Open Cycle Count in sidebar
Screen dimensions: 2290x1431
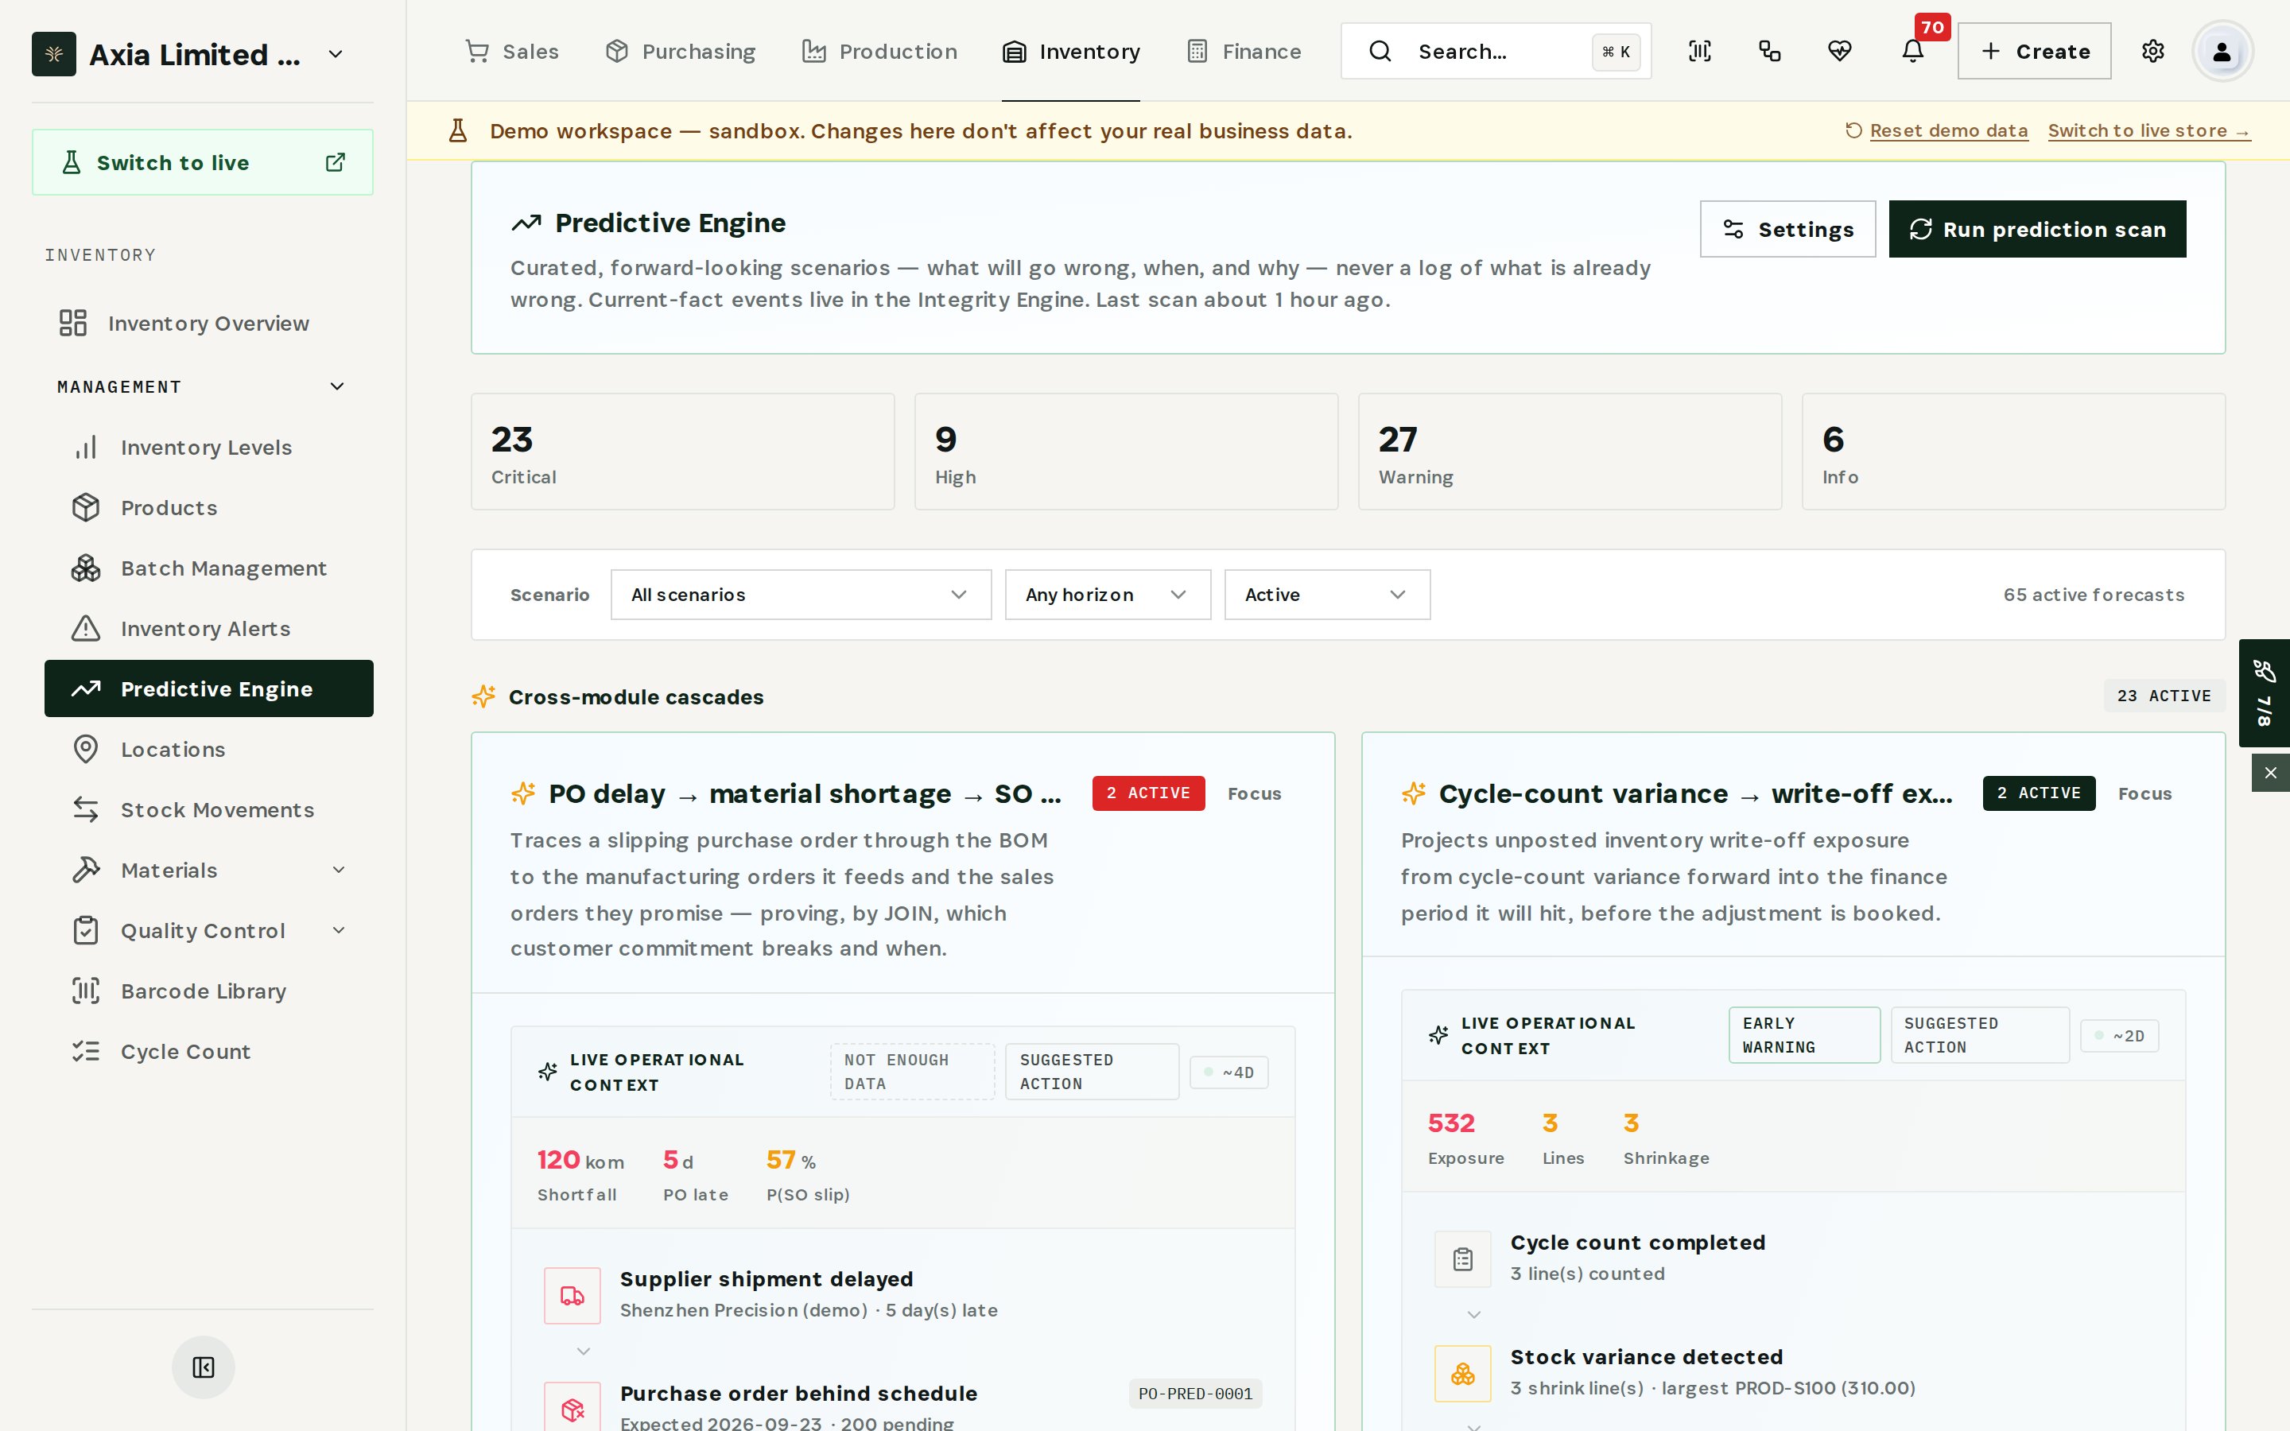click(x=208, y=1052)
